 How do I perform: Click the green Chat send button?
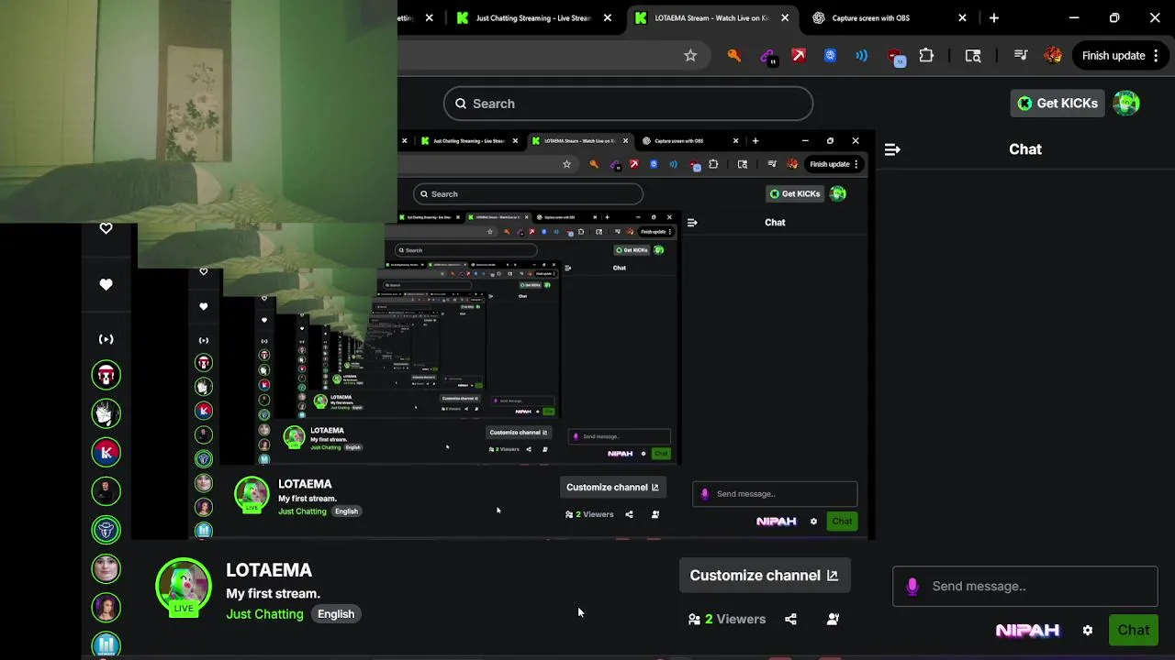tap(1134, 631)
